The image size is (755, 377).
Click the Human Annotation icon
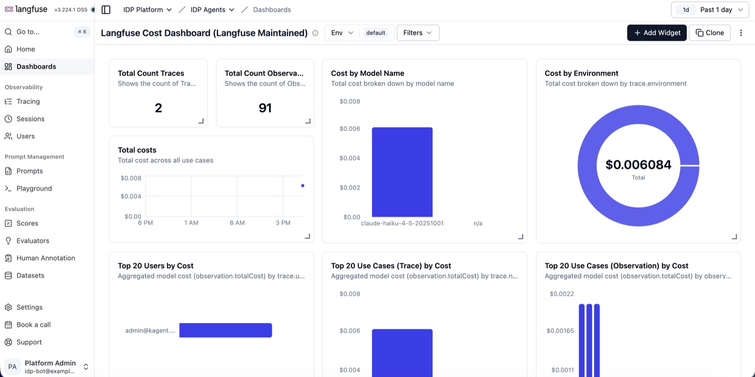(x=8, y=258)
